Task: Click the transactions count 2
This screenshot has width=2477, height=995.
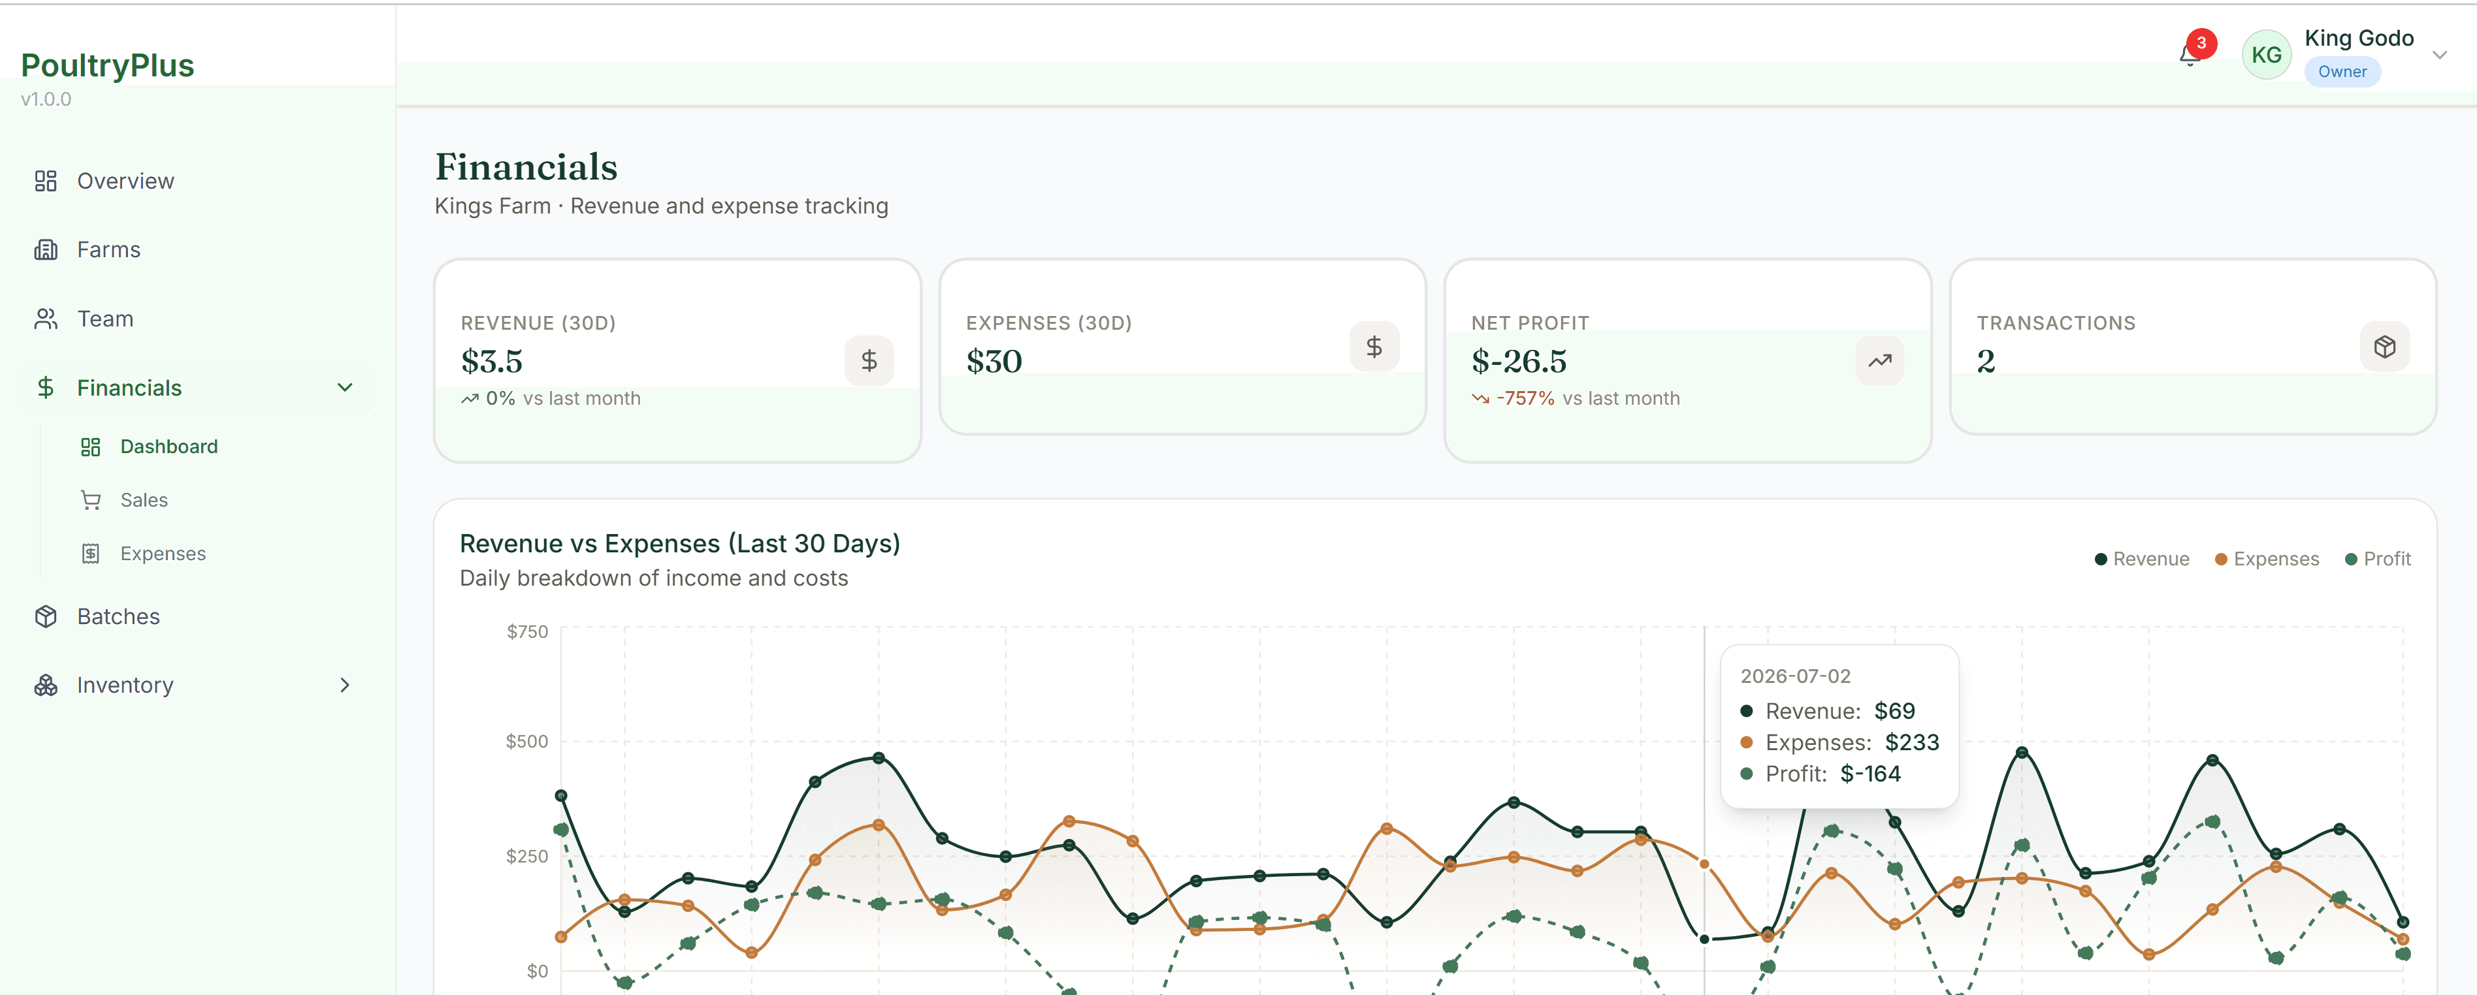Action: click(x=1986, y=362)
